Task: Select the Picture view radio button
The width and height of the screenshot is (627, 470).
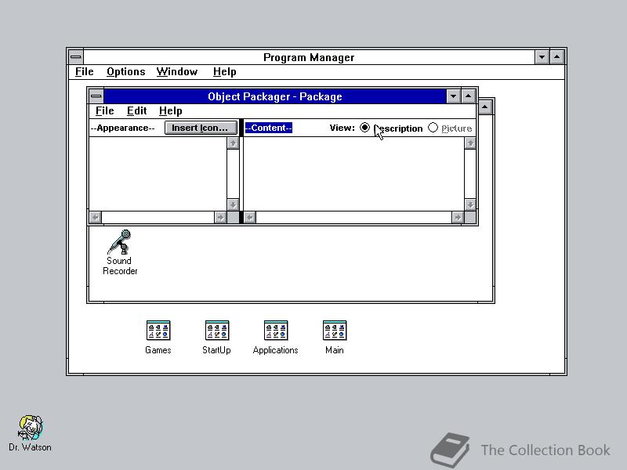Action: click(433, 128)
